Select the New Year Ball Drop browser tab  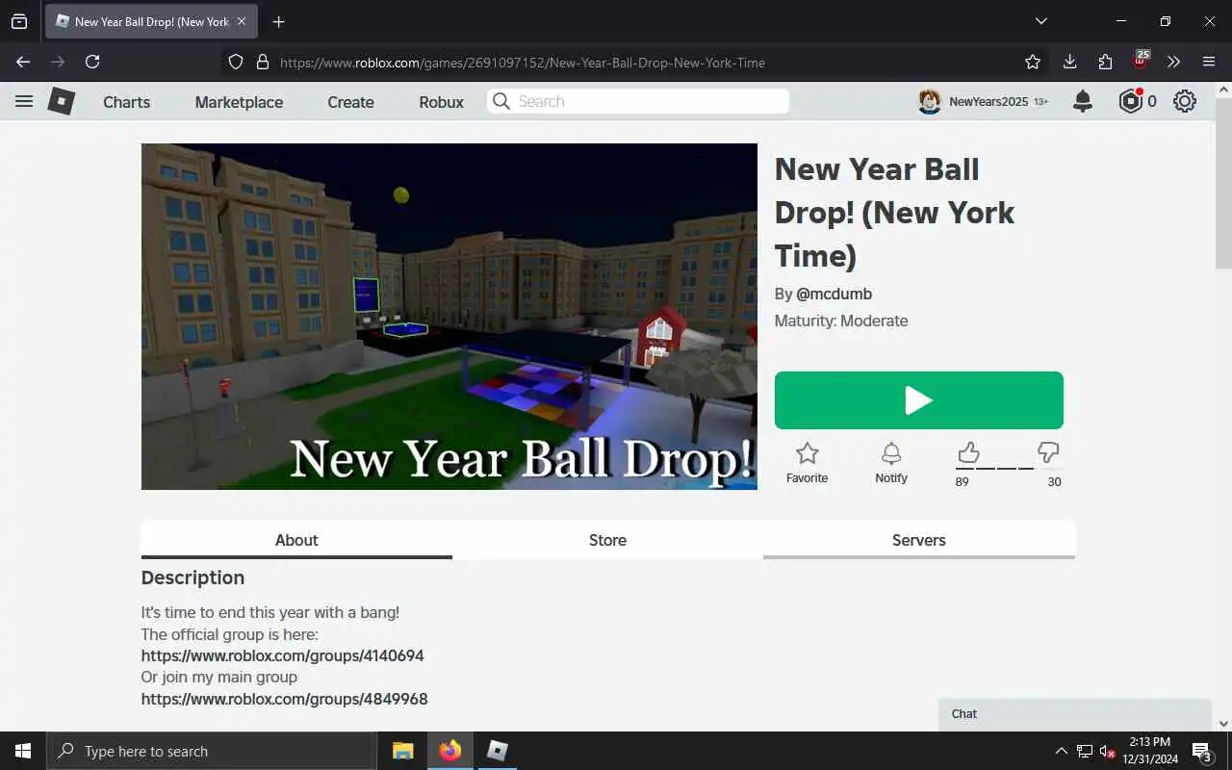151,21
